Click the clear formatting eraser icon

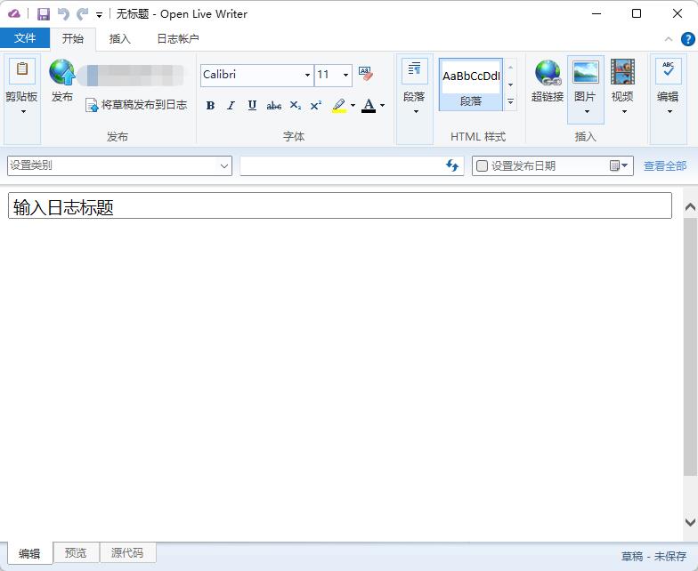[365, 73]
